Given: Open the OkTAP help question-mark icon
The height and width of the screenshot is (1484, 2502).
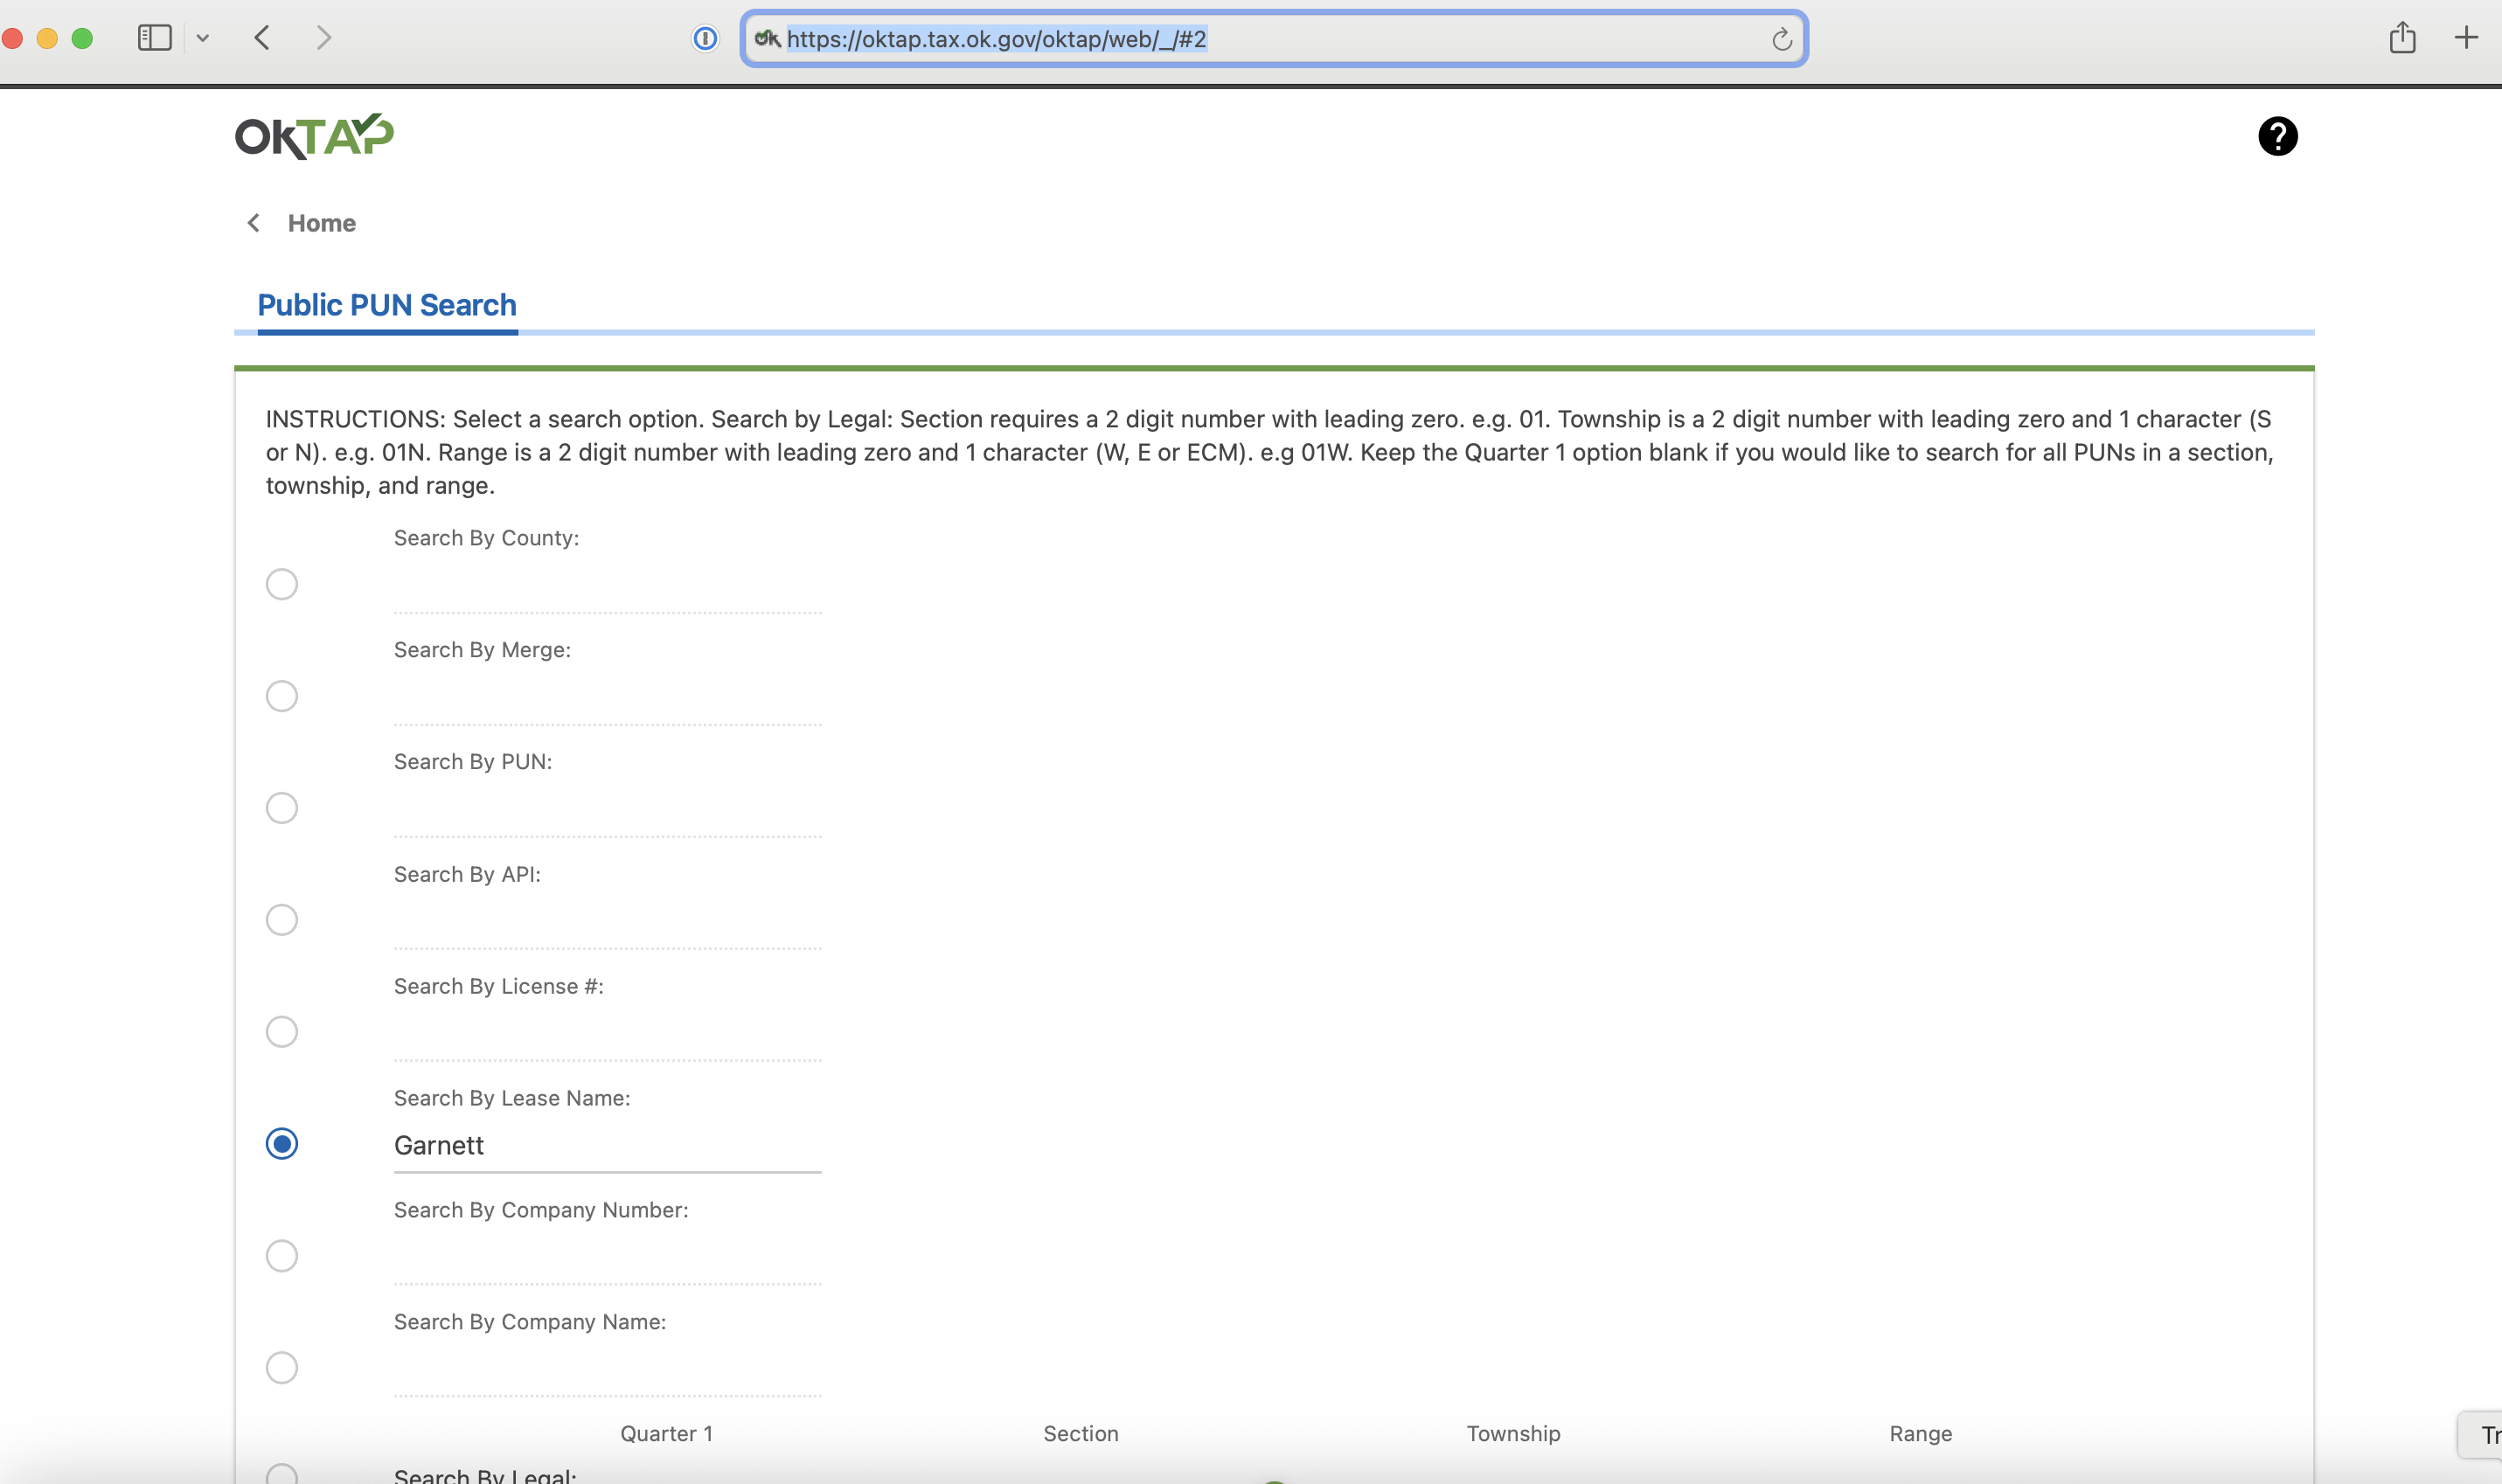Looking at the screenshot, I should [x=2277, y=136].
